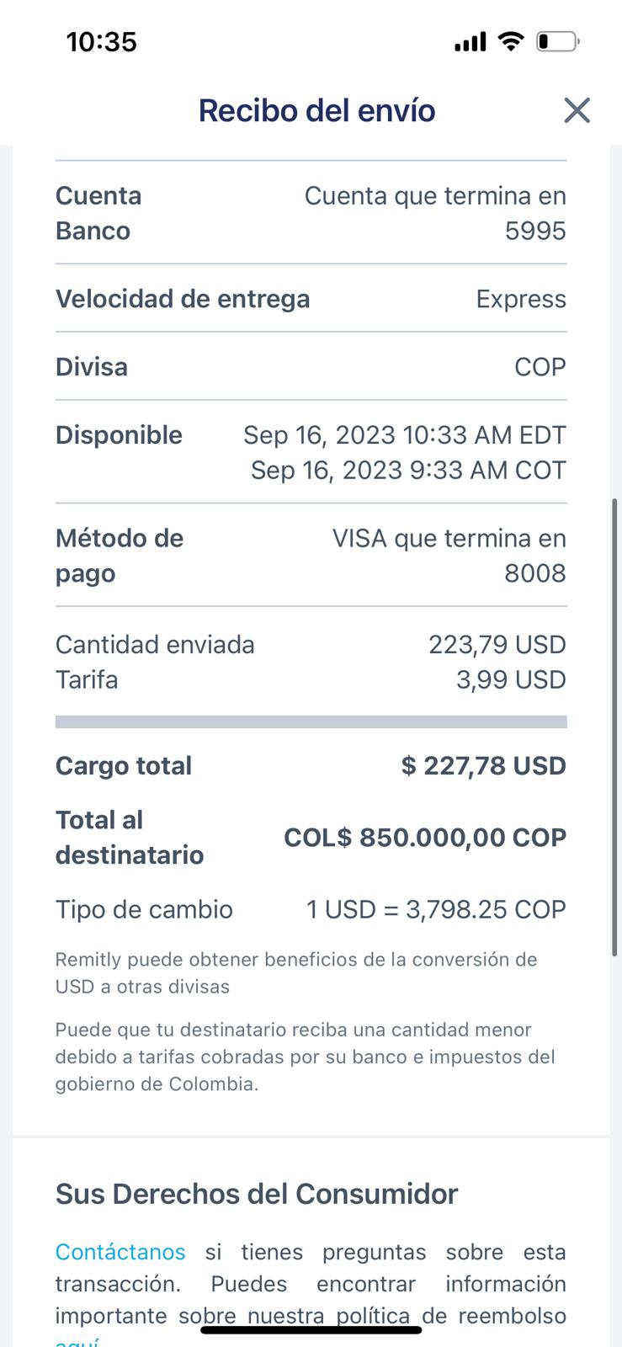Tap the Sus Derechos del Consumidor heading
622x1347 pixels.
click(257, 1194)
